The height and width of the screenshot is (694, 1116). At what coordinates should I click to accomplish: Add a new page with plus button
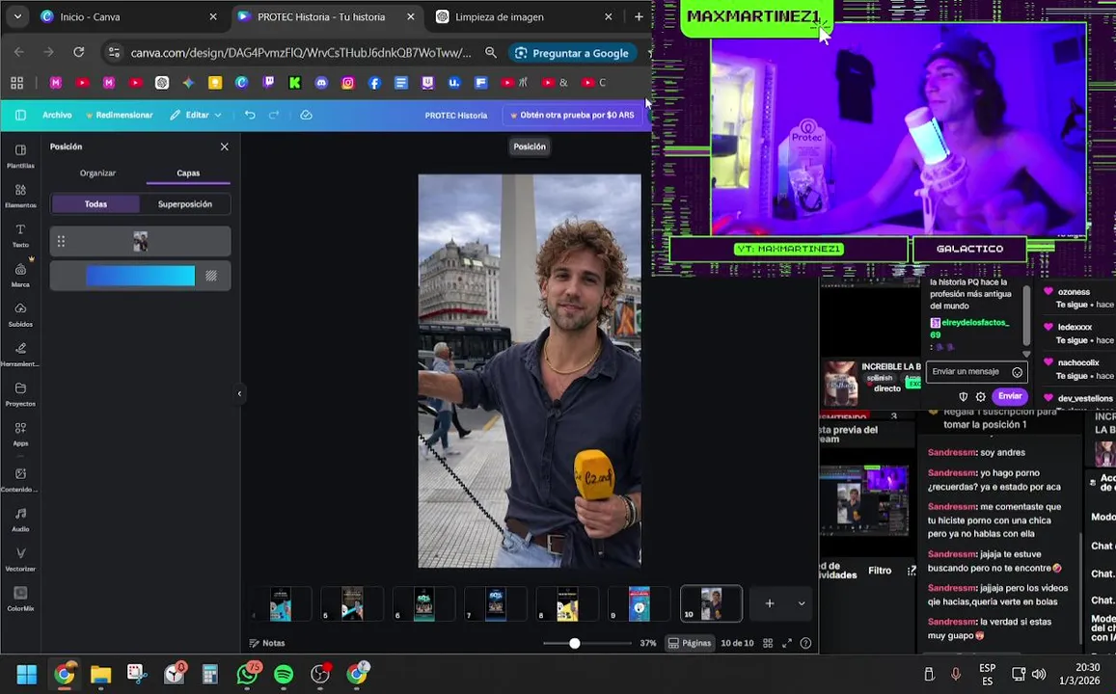(x=770, y=603)
